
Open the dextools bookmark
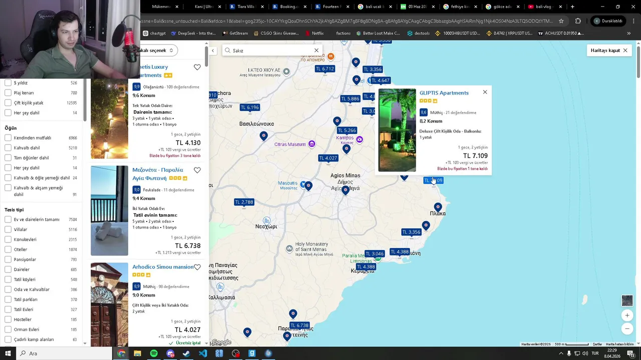(418, 33)
